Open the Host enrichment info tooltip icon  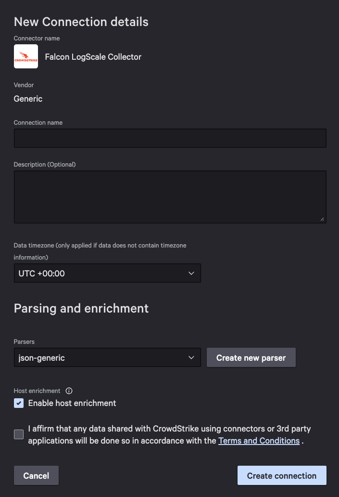69,391
